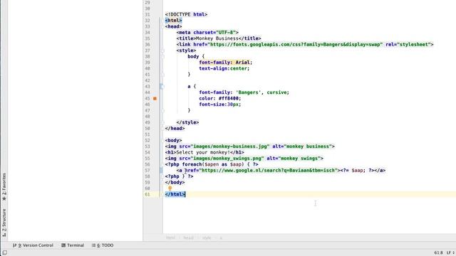Click the closing </body> tag
Viewport: 456px width, 256px height.
(175, 183)
